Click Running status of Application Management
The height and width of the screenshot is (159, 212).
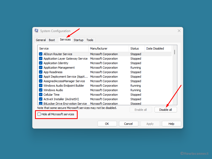(x=136, y=68)
